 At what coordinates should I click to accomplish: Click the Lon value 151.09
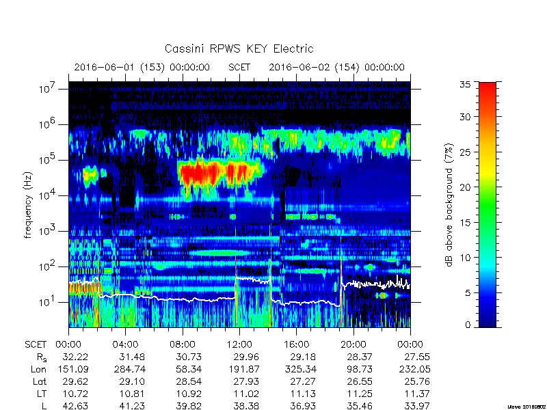[72, 370]
